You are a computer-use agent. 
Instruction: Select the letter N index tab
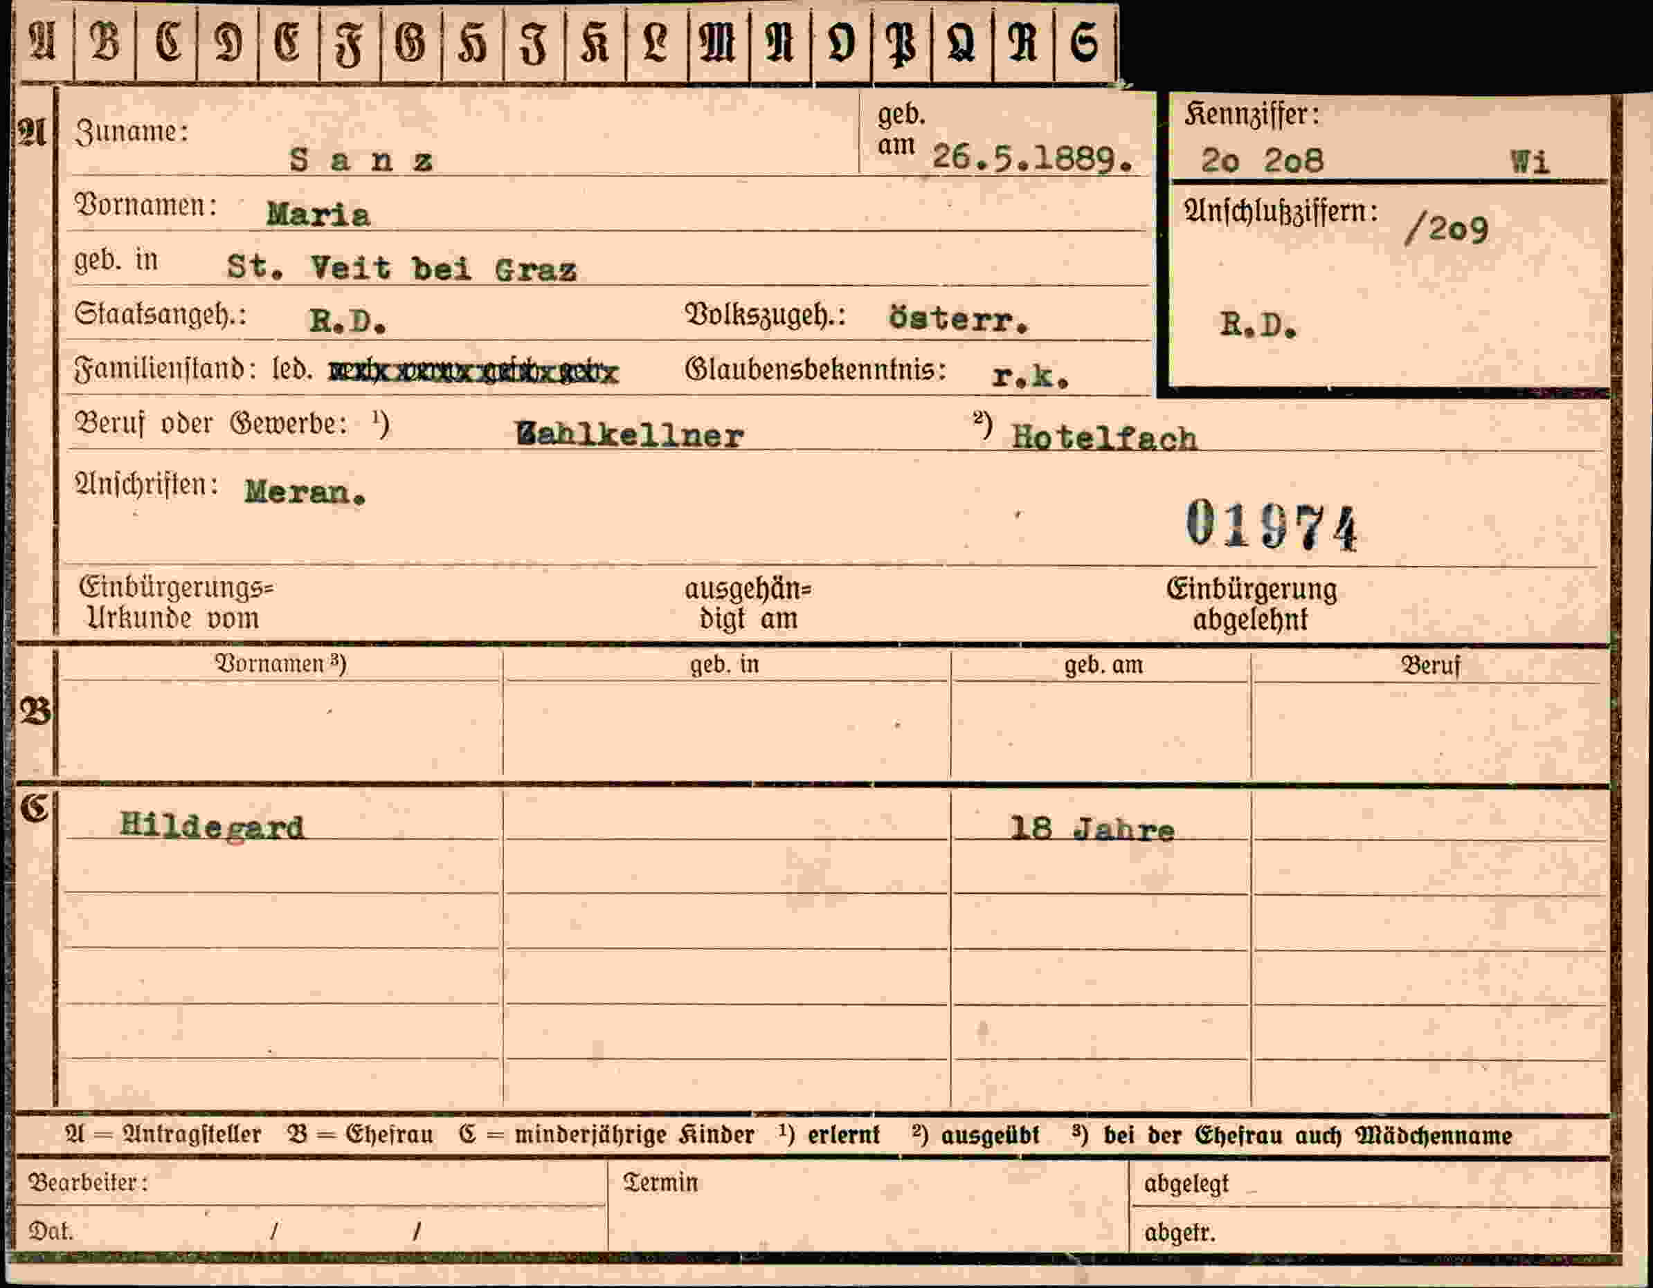coord(780,42)
